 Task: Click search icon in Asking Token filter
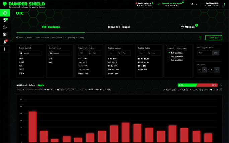(x=51, y=53)
